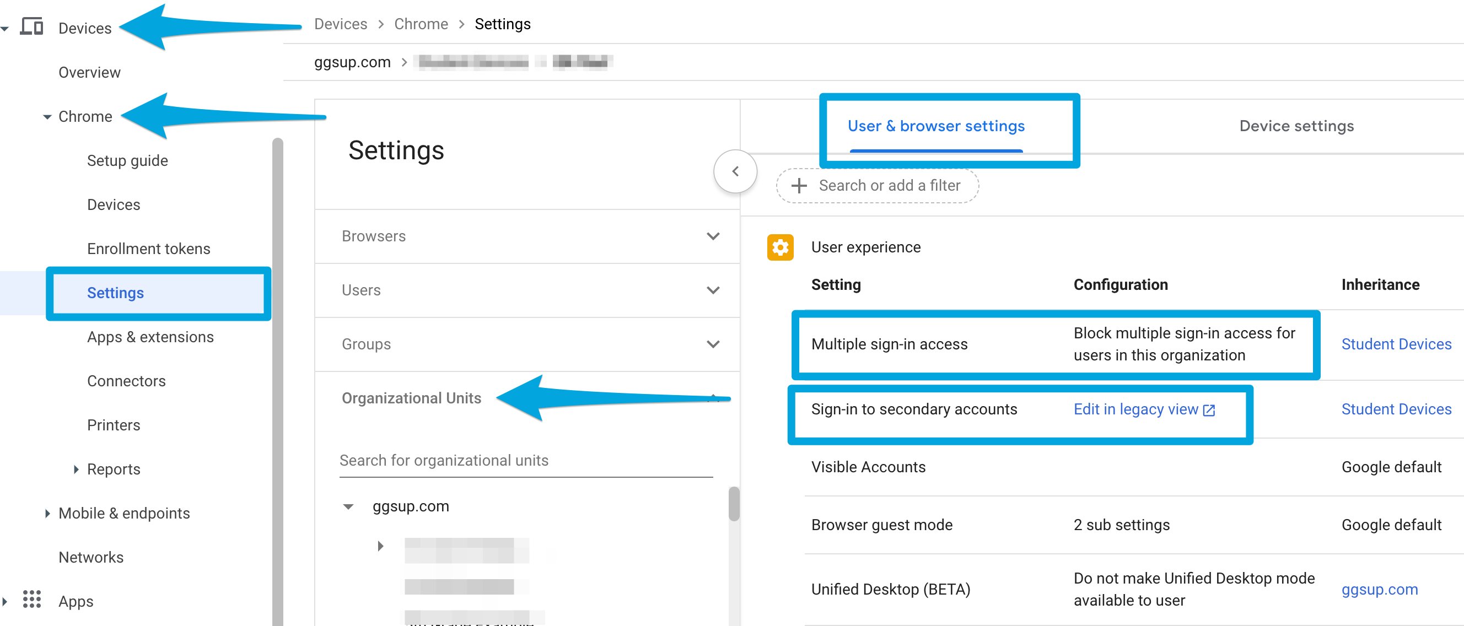Click the external-link icon beside Edit in legacy view

[1209, 410]
